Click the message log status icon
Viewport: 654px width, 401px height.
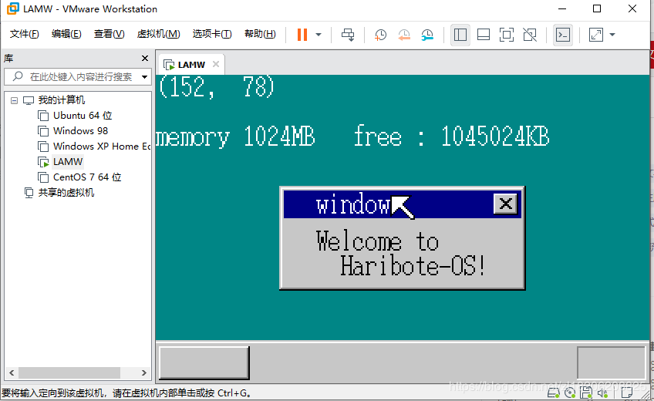click(626, 393)
